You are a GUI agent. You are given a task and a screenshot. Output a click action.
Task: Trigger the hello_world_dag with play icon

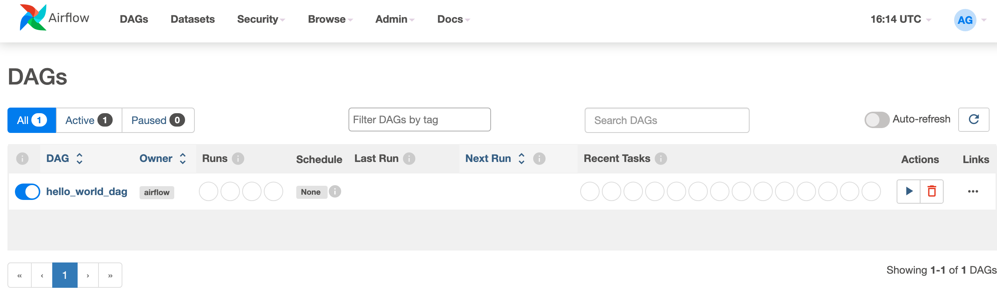tap(908, 191)
